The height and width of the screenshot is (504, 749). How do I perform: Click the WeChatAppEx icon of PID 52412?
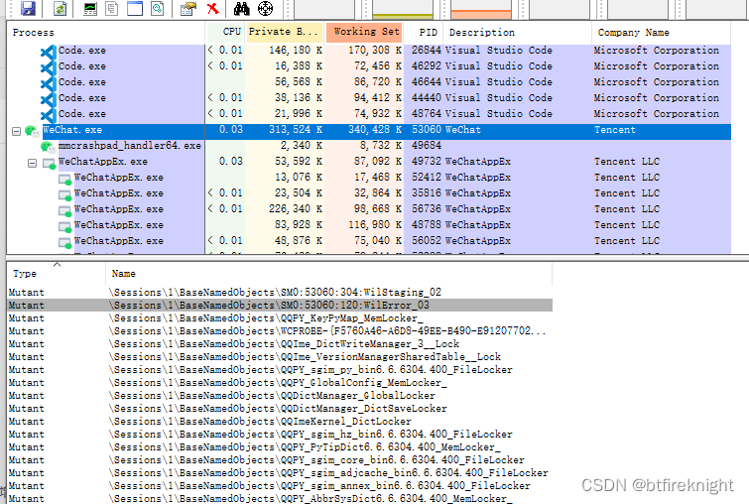[64, 180]
